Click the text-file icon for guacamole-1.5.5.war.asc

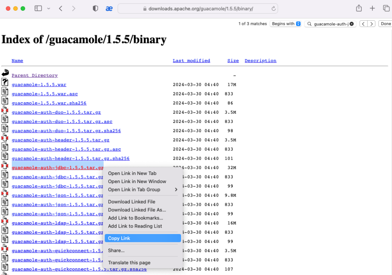5,91
